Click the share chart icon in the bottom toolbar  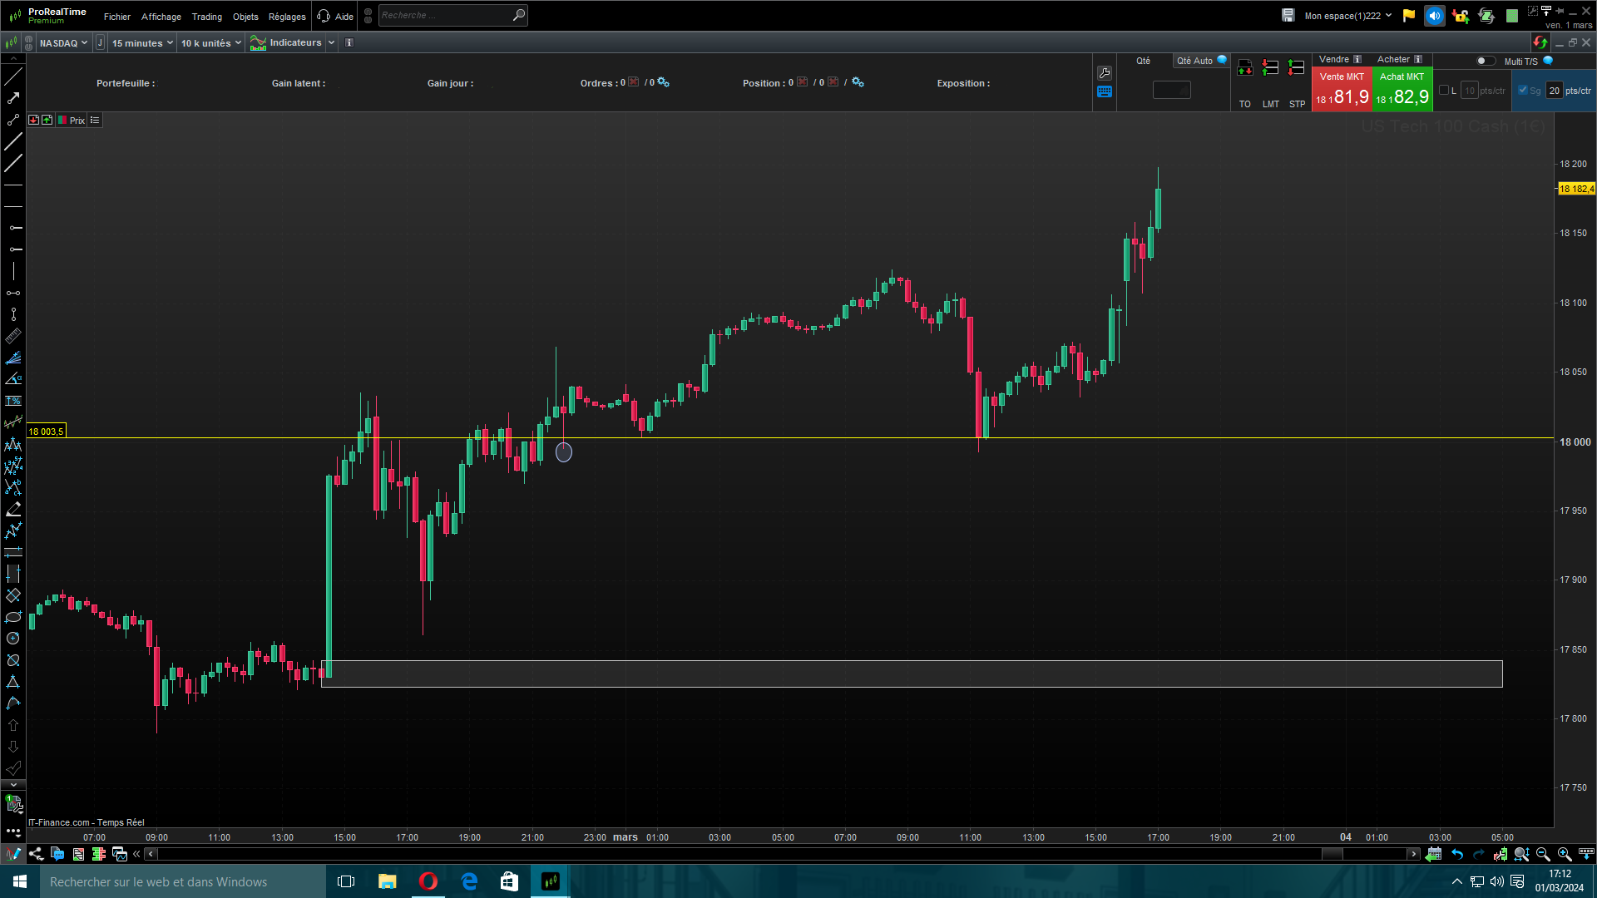(36, 854)
